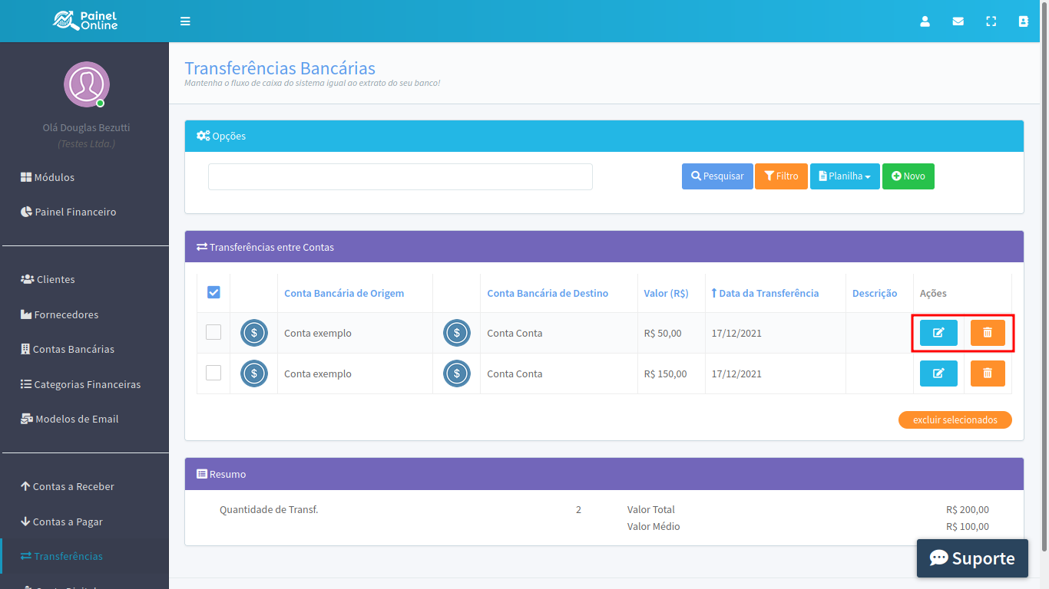Focus the search text field
Screen dimensions: 1049x589
[x=400, y=176]
